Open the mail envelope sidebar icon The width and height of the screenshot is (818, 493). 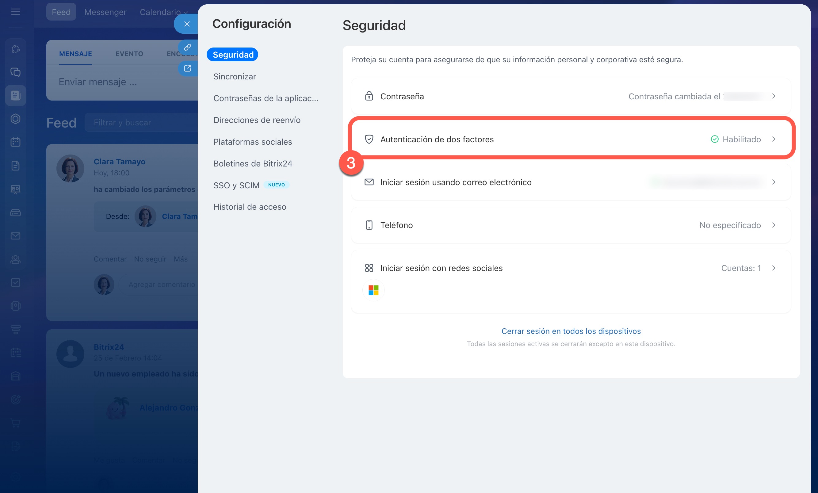point(16,236)
